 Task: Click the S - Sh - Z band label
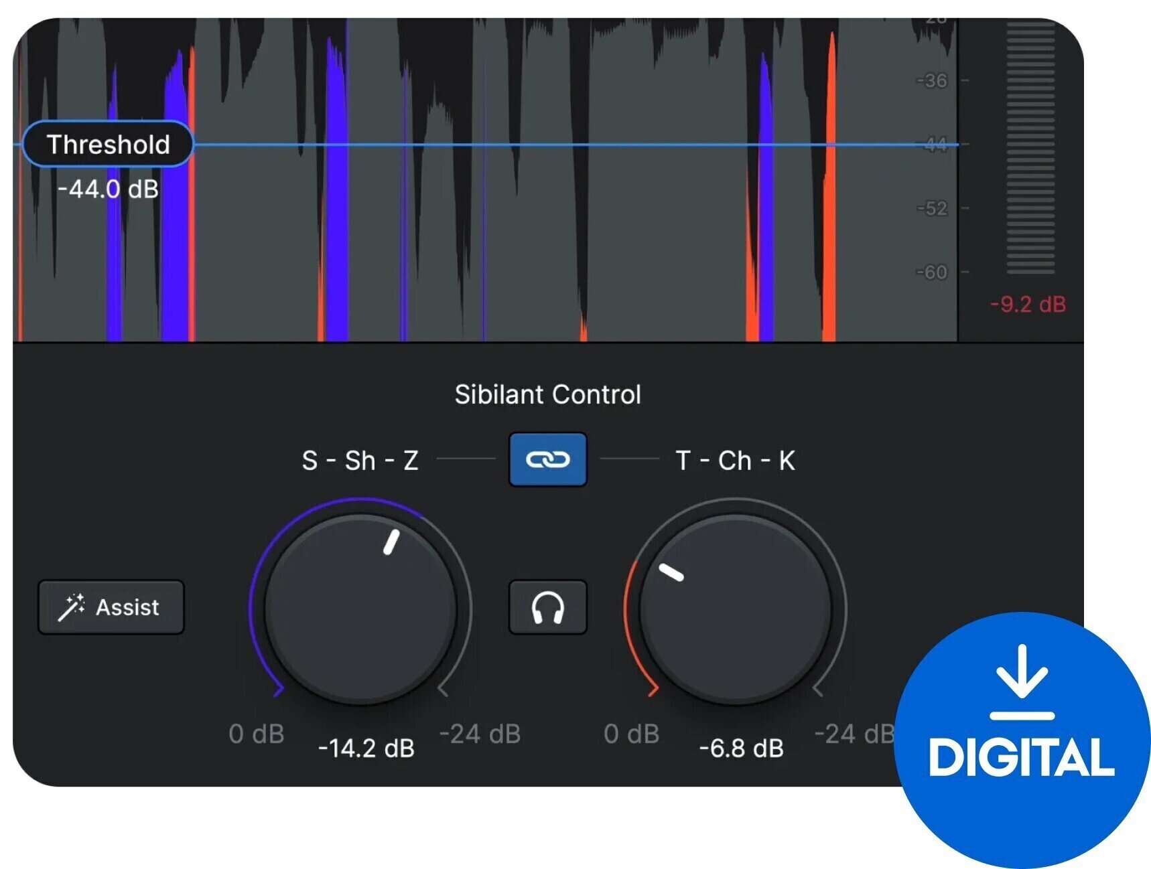tap(360, 459)
